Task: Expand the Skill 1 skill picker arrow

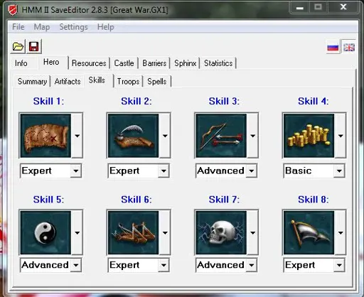Action: [77, 136]
